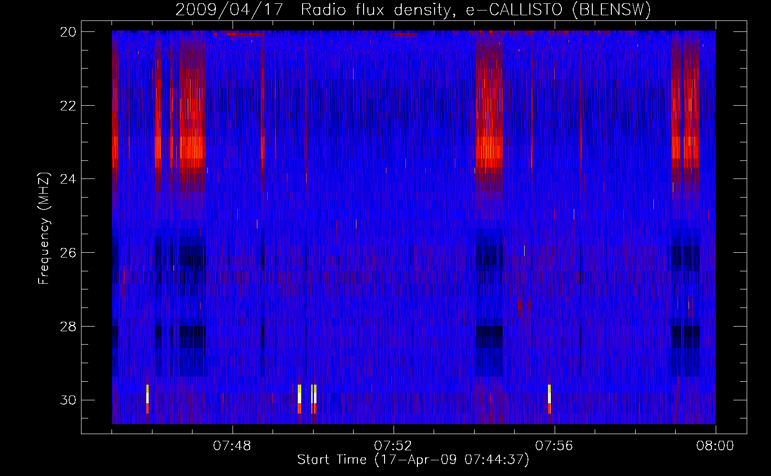
Task: Click the "Frequency (MHZ)" axis label
Action: click(44, 228)
